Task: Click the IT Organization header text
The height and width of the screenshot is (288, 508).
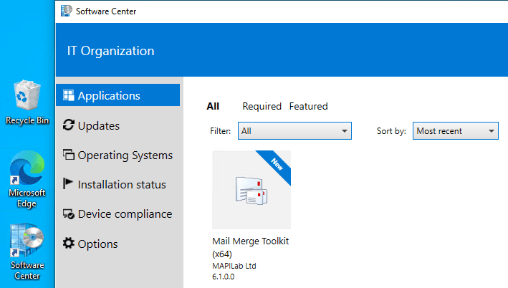Action: 111,51
